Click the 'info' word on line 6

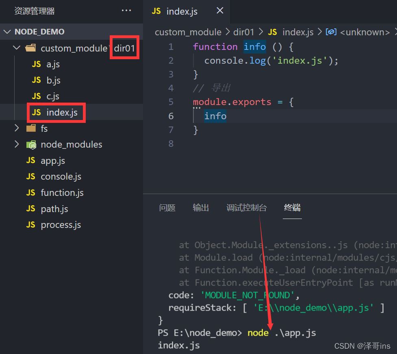point(215,116)
